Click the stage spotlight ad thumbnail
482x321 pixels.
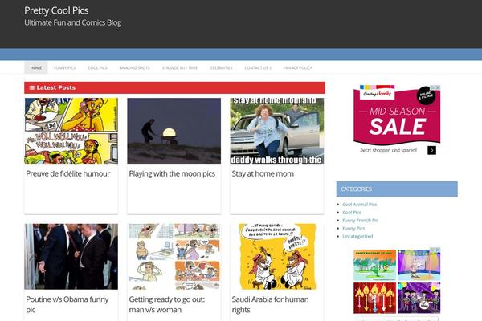(x=419, y=265)
